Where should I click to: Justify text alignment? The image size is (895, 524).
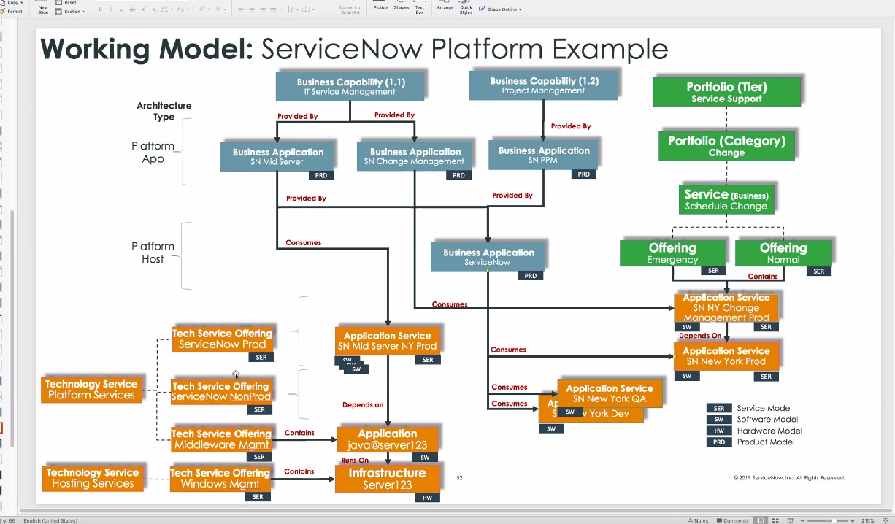[x=274, y=9]
